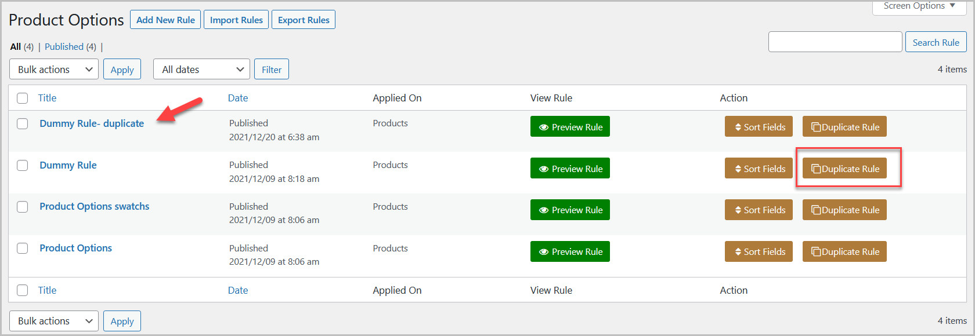This screenshot has width=975, height=336.
Task: Sort fields of Product Options swatchs rule
Action: click(x=759, y=210)
